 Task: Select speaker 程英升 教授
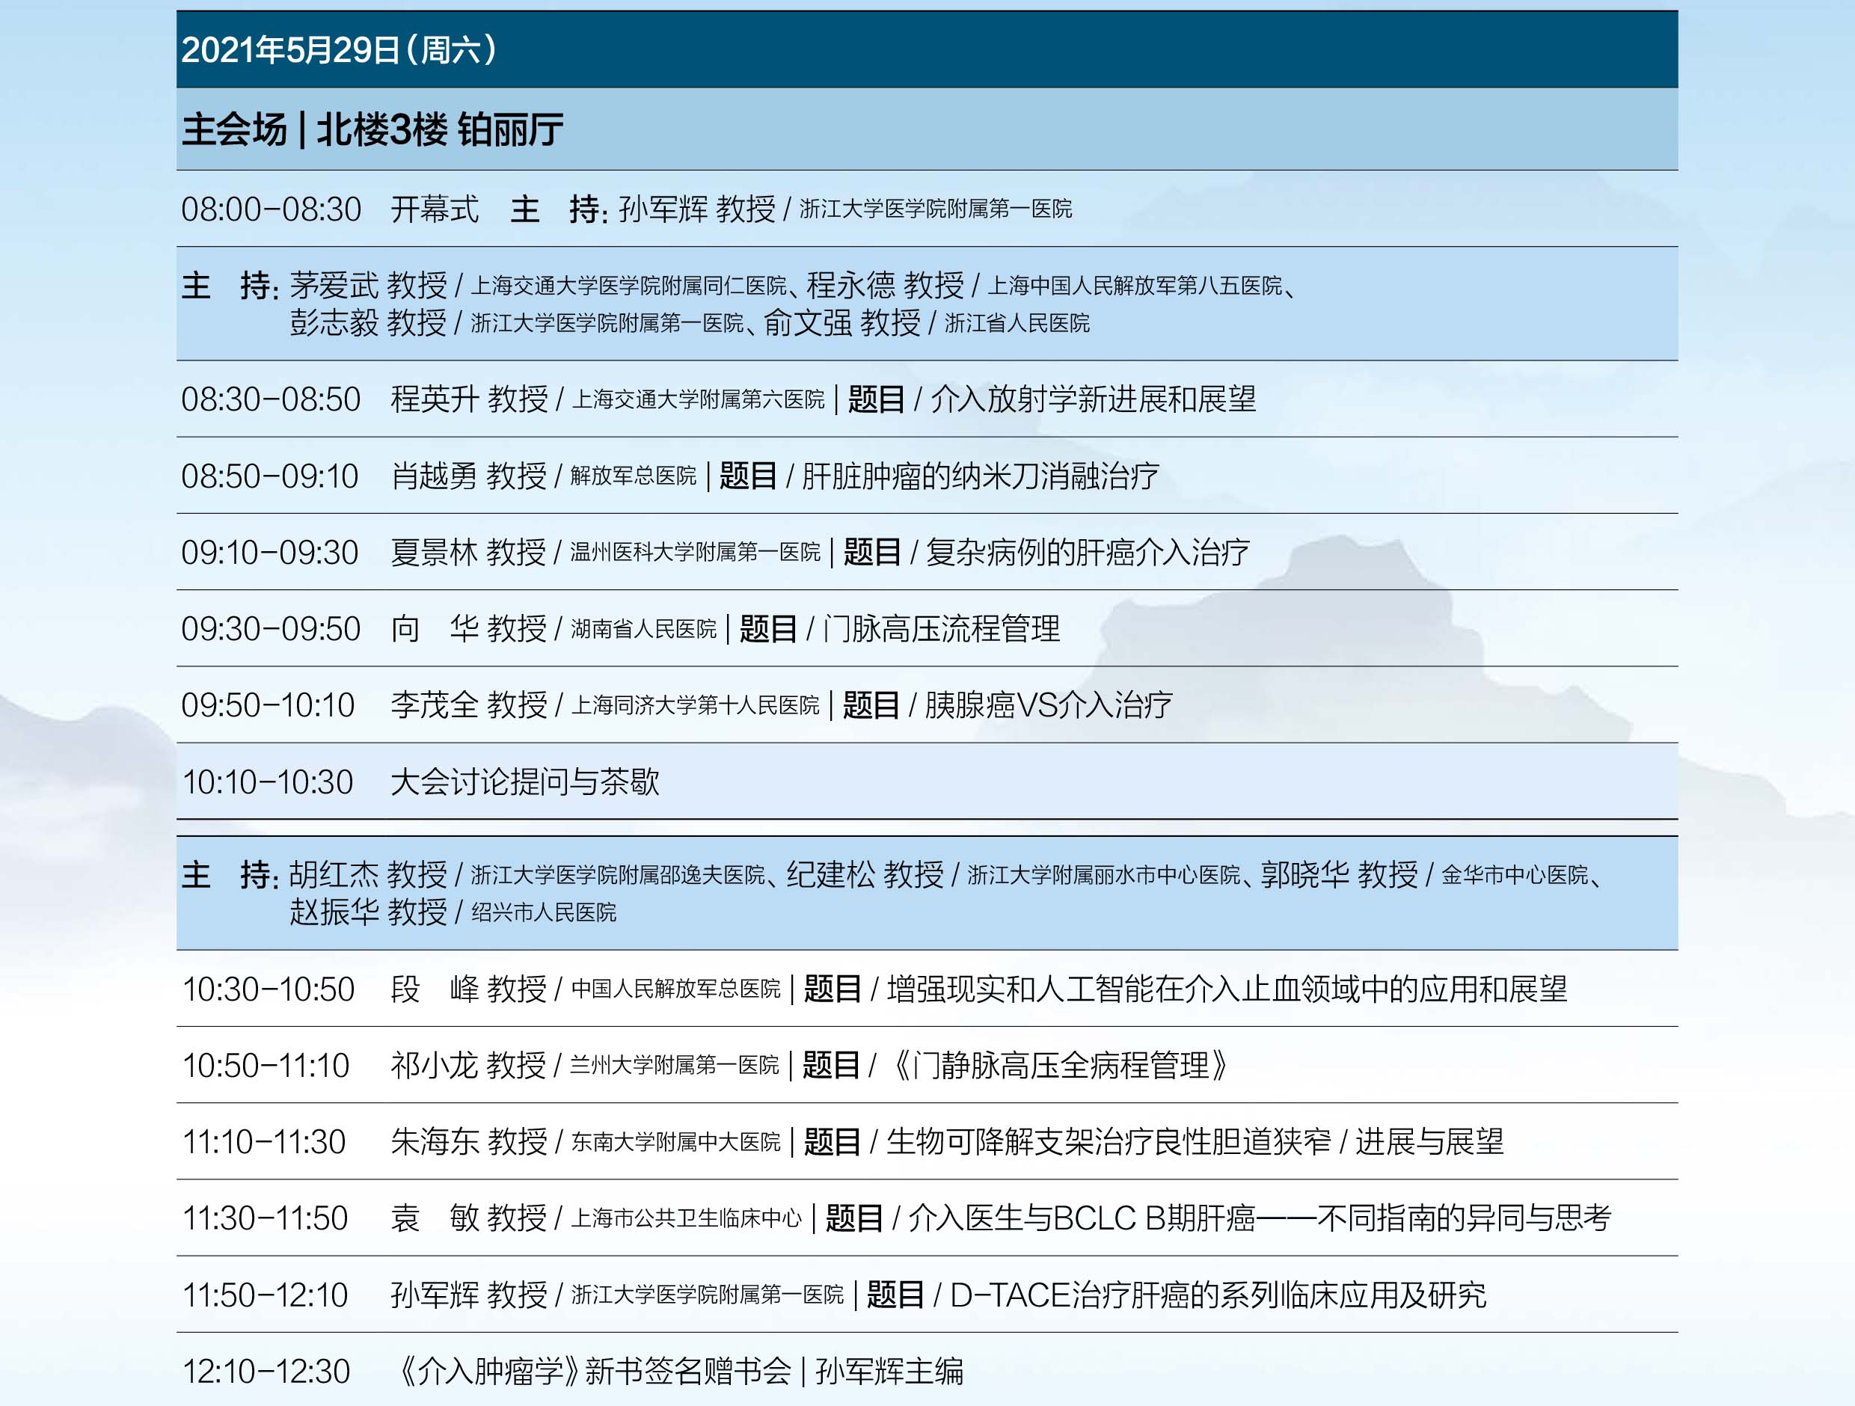(469, 399)
